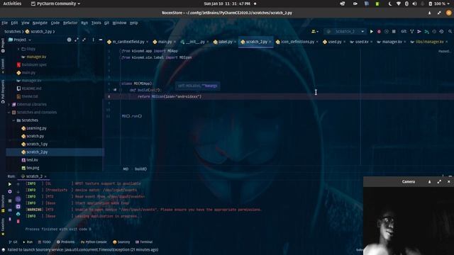Image resolution: width=454 pixels, height=255 pixels.
Task: Click the up arrow in Run console
Action: pyautogui.click(x=18, y=184)
